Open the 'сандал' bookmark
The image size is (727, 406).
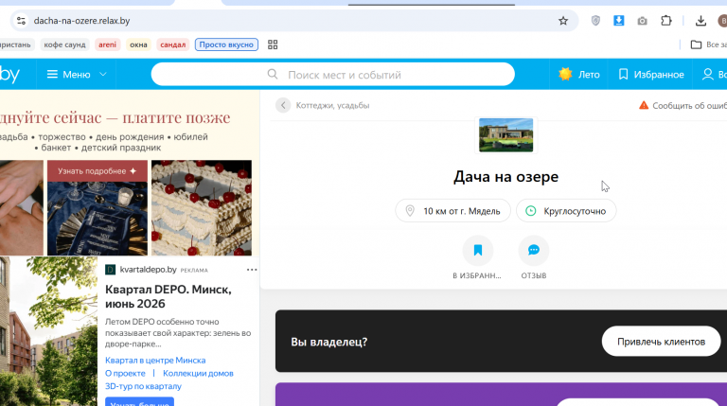(x=173, y=44)
